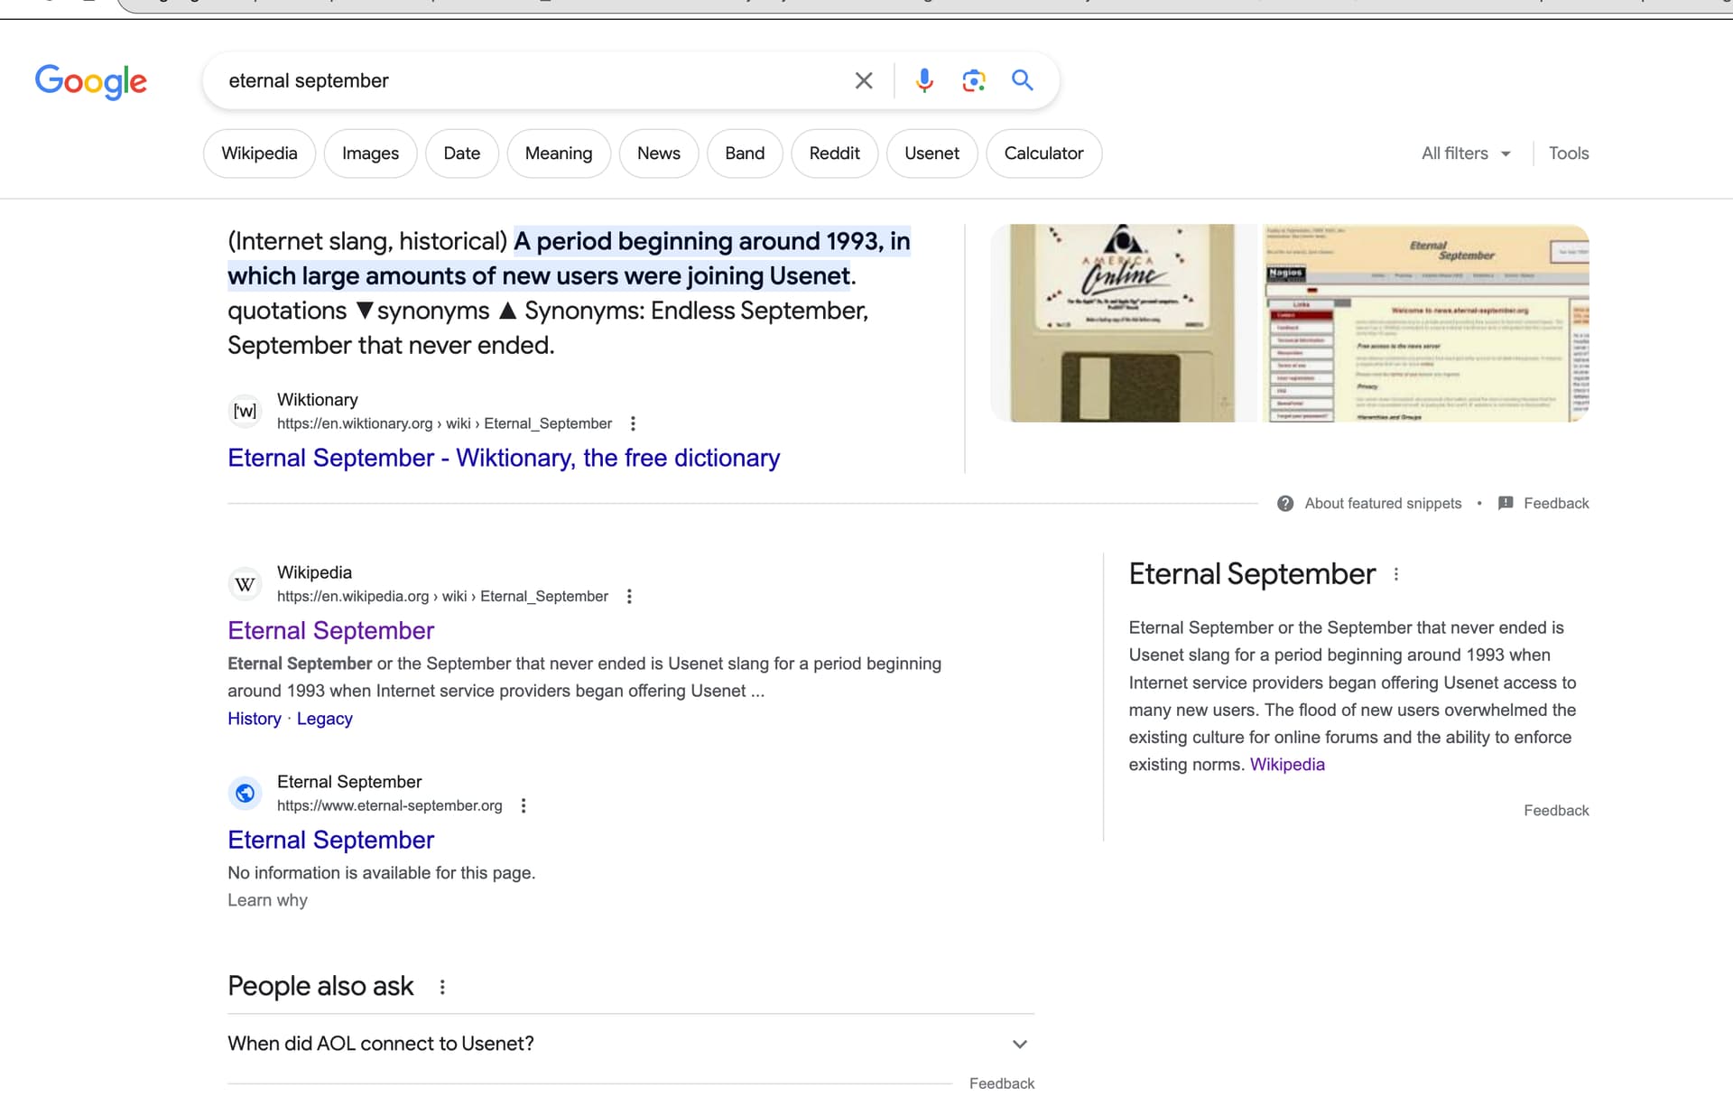Screen dimensions: 1733x1106
Task: Open three-dot menu beside the Wiktionary URL
Action: pos(633,423)
